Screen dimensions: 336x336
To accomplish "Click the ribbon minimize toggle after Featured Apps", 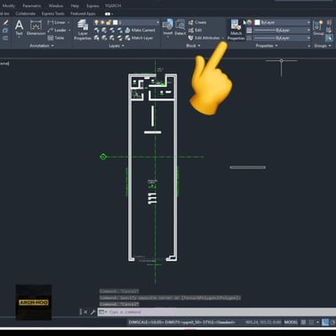I will 108,13.
